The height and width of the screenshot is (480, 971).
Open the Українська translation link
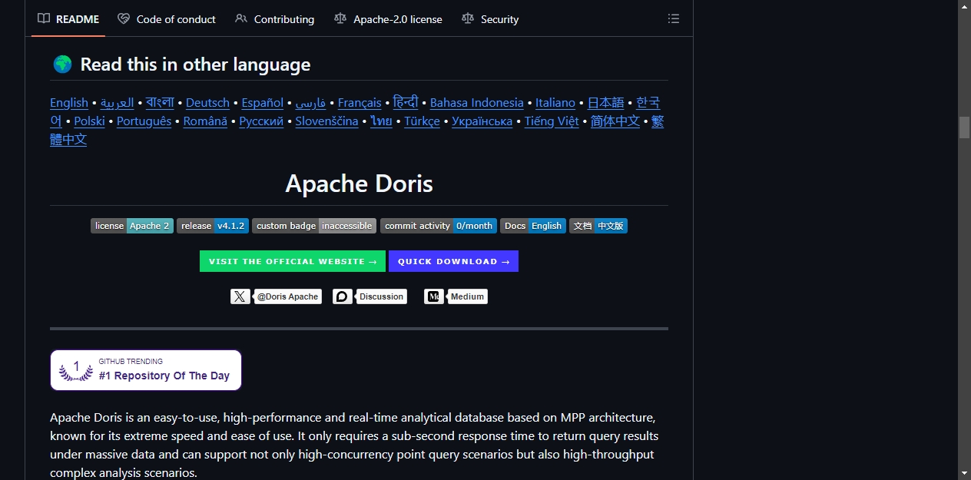(482, 121)
